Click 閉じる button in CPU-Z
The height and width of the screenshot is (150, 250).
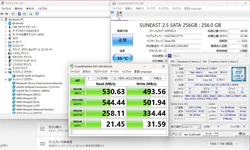coord(242,134)
